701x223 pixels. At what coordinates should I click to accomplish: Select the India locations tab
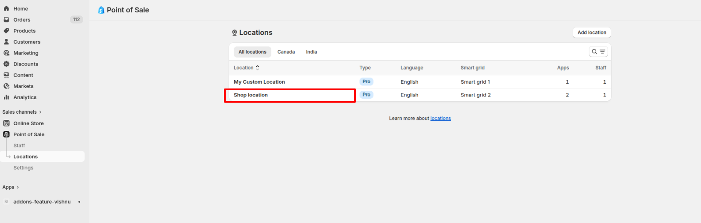click(x=311, y=52)
